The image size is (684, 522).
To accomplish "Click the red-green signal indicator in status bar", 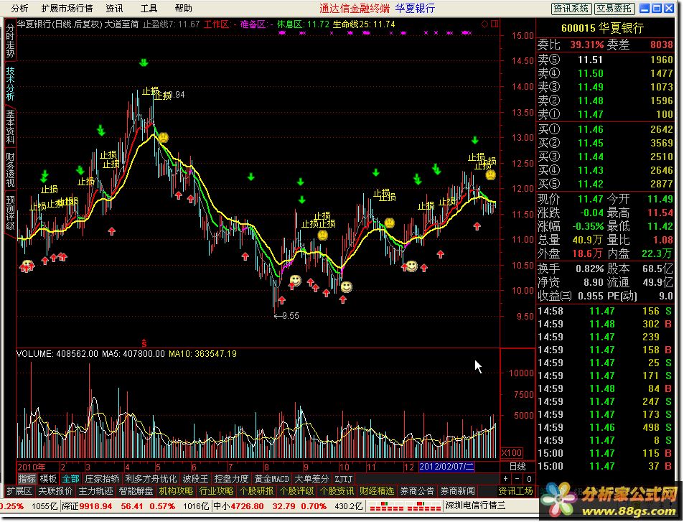I will click(404, 506).
